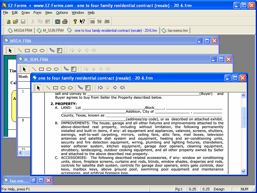This screenshot has width=257, height=193.
Task: Activate context-sensitive help arrow icon
Action: point(82,21)
